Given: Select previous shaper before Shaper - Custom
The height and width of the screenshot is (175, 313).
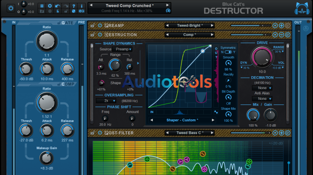Looking at the screenshot, I should pos(152,120).
